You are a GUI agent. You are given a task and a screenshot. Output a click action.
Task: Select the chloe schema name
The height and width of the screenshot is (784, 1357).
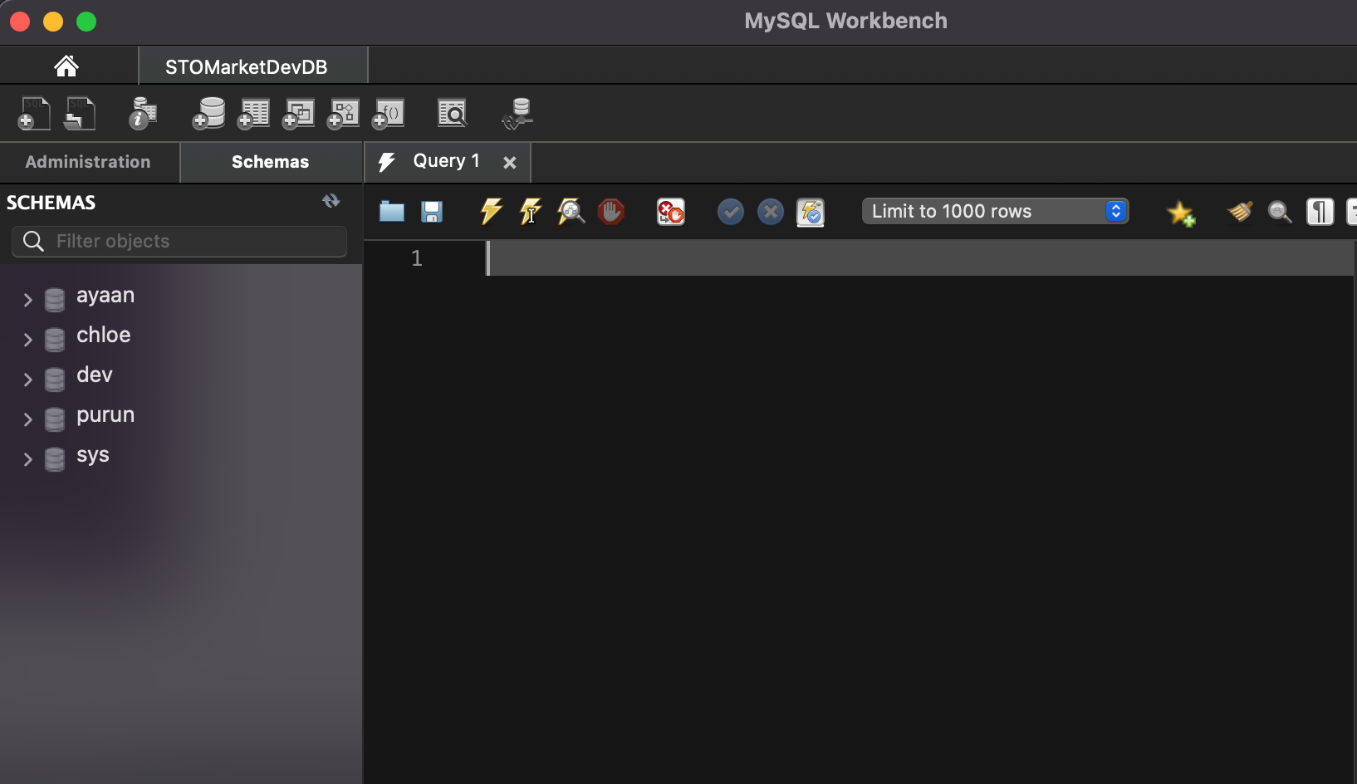pyautogui.click(x=104, y=336)
